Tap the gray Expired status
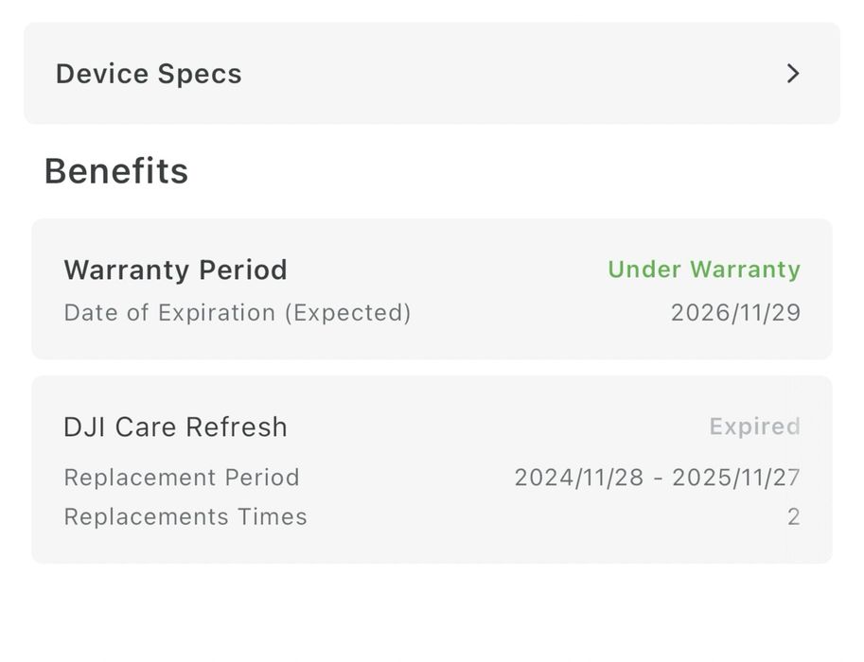 point(754,427)
